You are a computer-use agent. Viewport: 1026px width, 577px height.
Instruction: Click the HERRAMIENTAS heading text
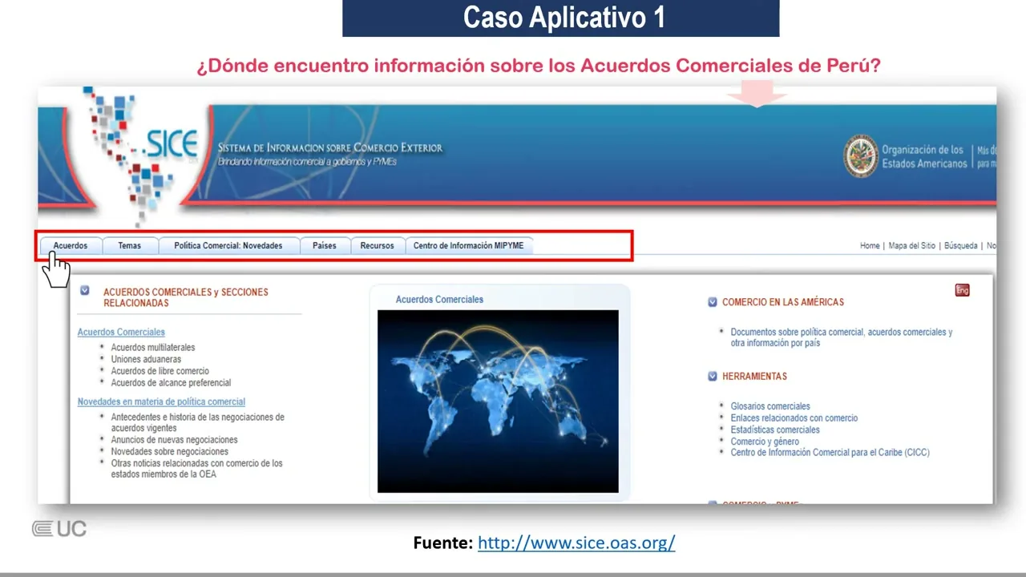pos(754,376)
